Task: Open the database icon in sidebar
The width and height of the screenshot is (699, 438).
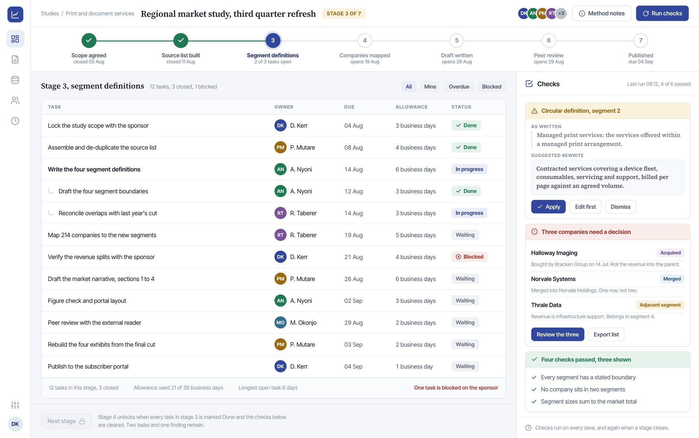Action: click(x=15, y=80)
